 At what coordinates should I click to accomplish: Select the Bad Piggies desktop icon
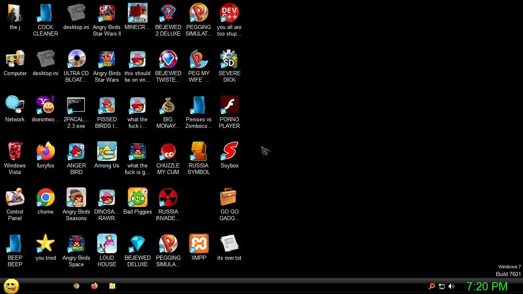pyautogui.click(x=137, y=198)
